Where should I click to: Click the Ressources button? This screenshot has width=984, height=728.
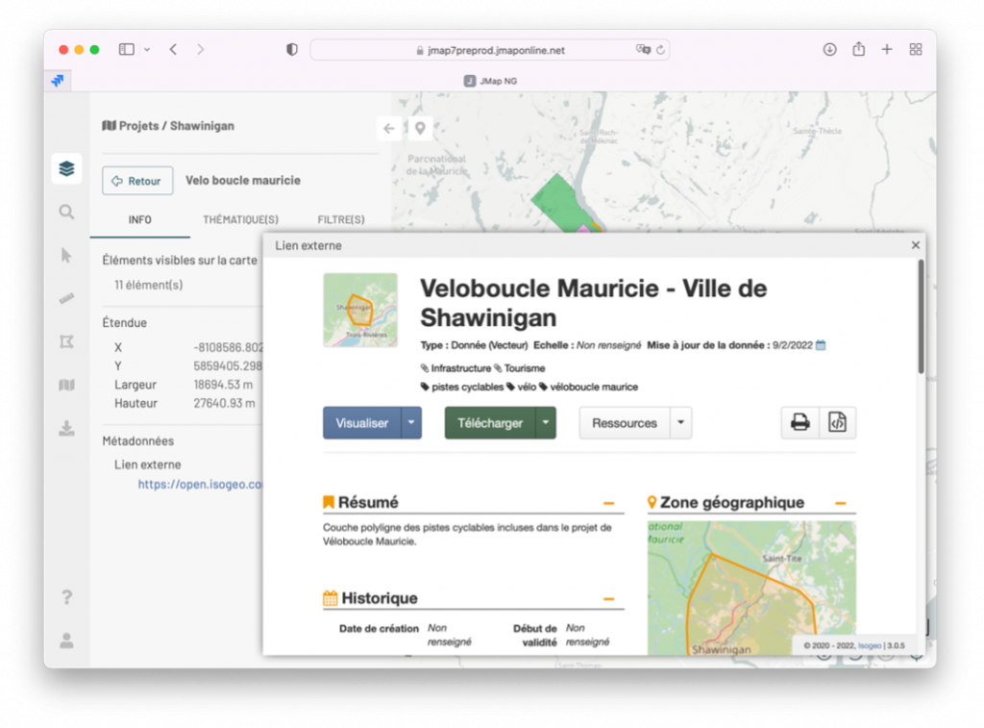[x=625, y=423]
